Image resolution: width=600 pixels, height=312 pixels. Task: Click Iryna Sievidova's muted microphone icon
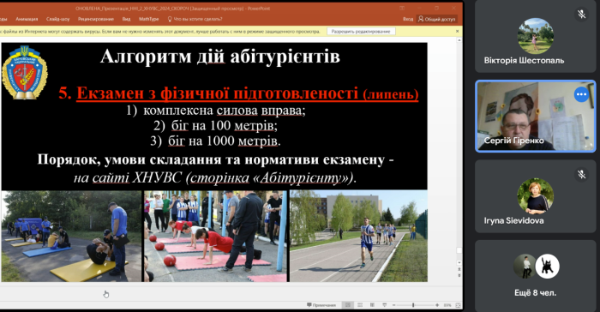point(582,175)
